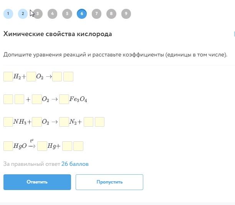
Task: Open question 9 step circle
Action: click(126, 14)
